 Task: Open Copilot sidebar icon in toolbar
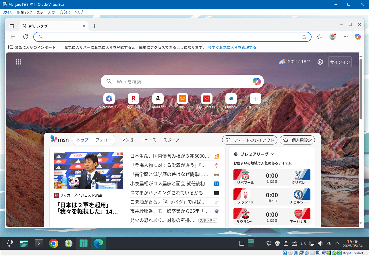tap(358, 37)
